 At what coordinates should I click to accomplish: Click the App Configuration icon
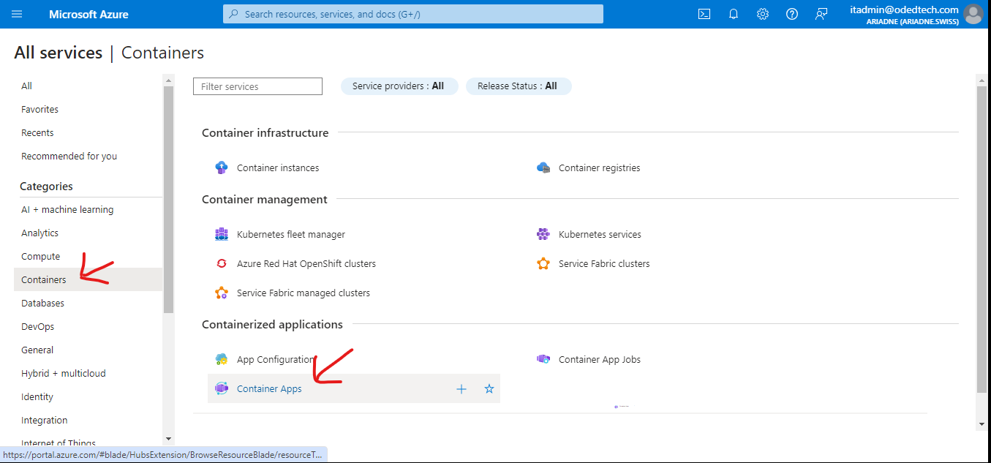point(222,359)
